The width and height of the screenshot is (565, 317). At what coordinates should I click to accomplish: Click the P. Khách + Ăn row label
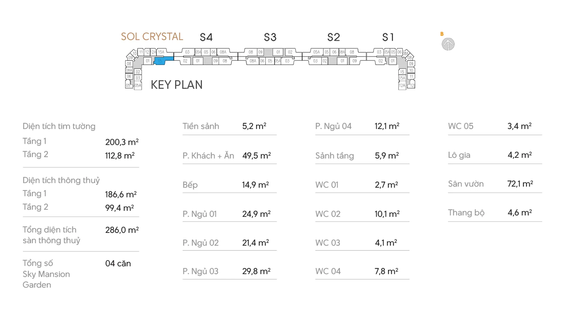208,156
